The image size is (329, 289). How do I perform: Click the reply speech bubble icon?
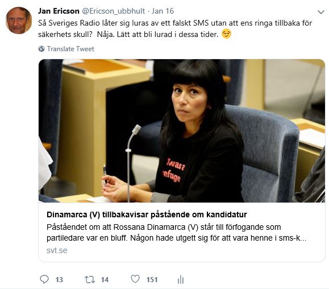tap(44, 279)
